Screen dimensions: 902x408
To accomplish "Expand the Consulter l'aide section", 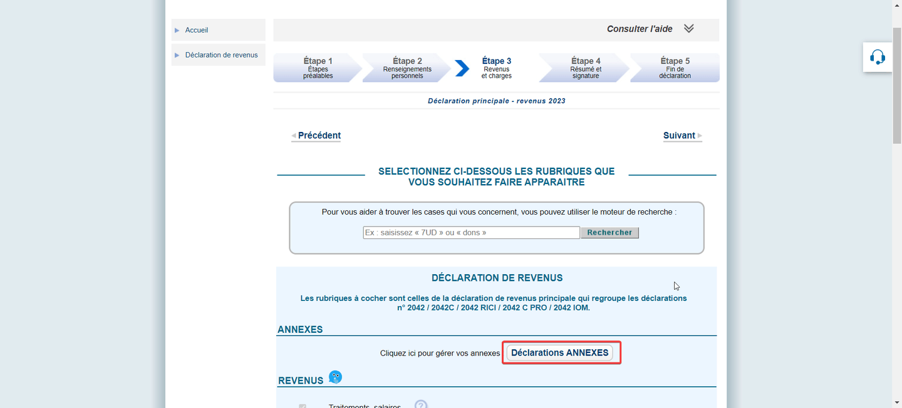I will (640, 29).
